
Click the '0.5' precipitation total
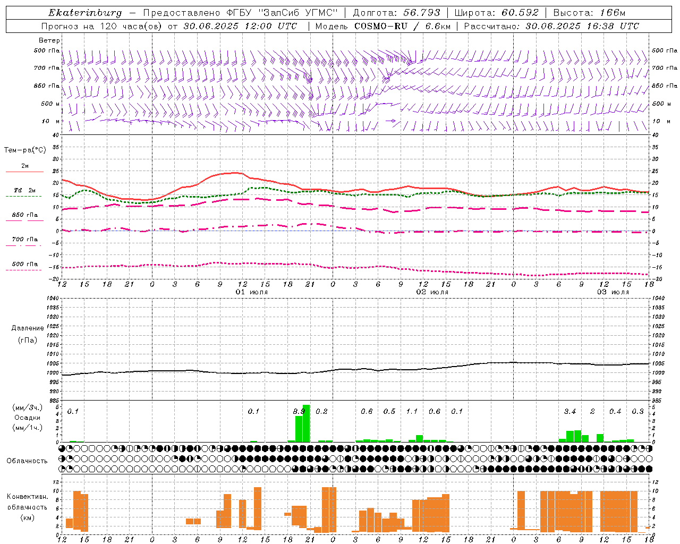pyautogui.click(x=389, y=411)
